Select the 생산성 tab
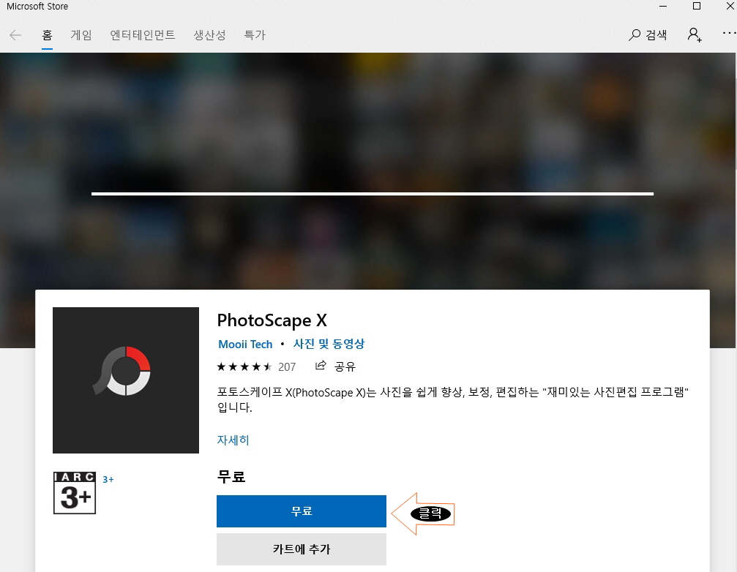This screenshot has width=737, height=572. (209, 35)
